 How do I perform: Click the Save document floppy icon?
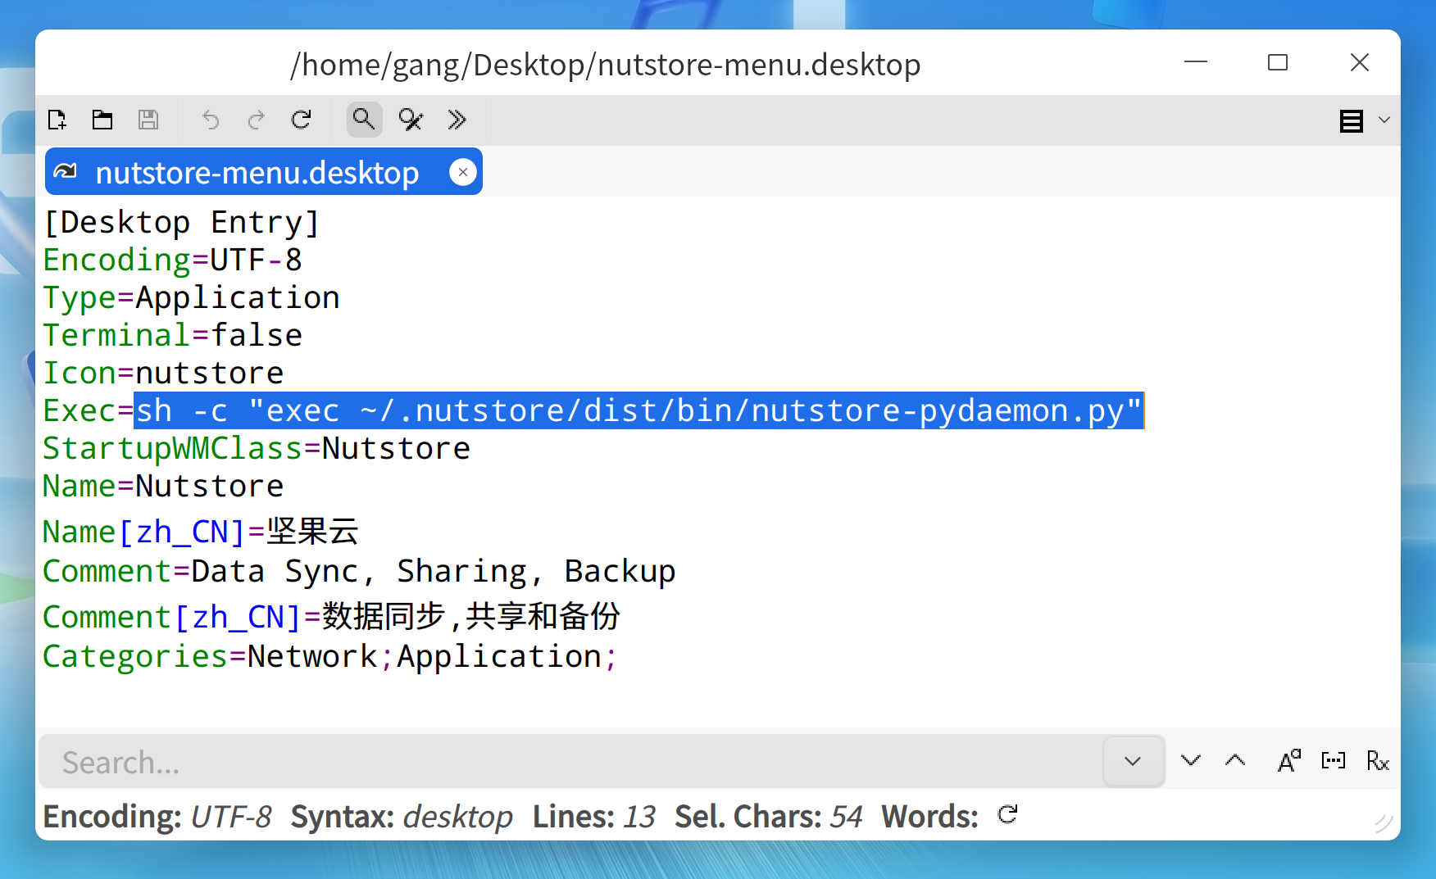(x=148, y=120)
